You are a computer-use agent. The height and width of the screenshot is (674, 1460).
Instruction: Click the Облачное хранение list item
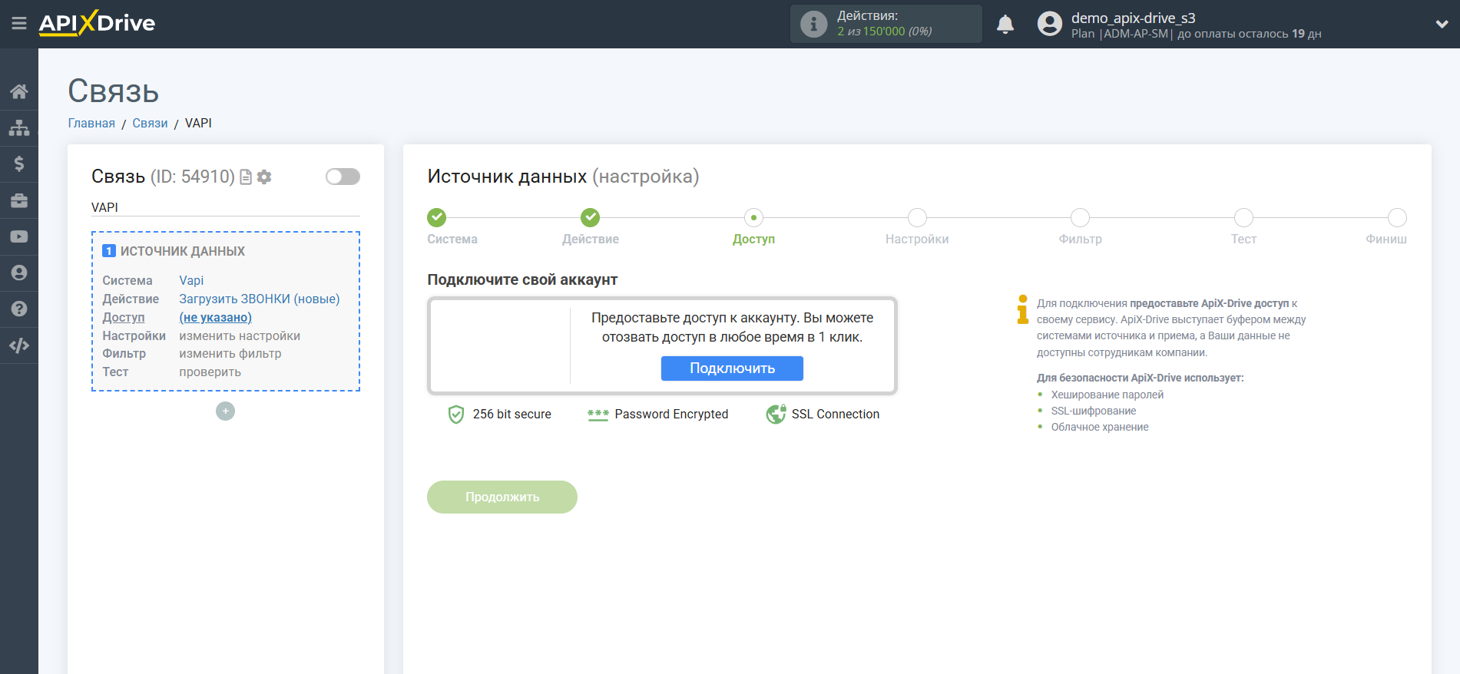point(1100,427)
